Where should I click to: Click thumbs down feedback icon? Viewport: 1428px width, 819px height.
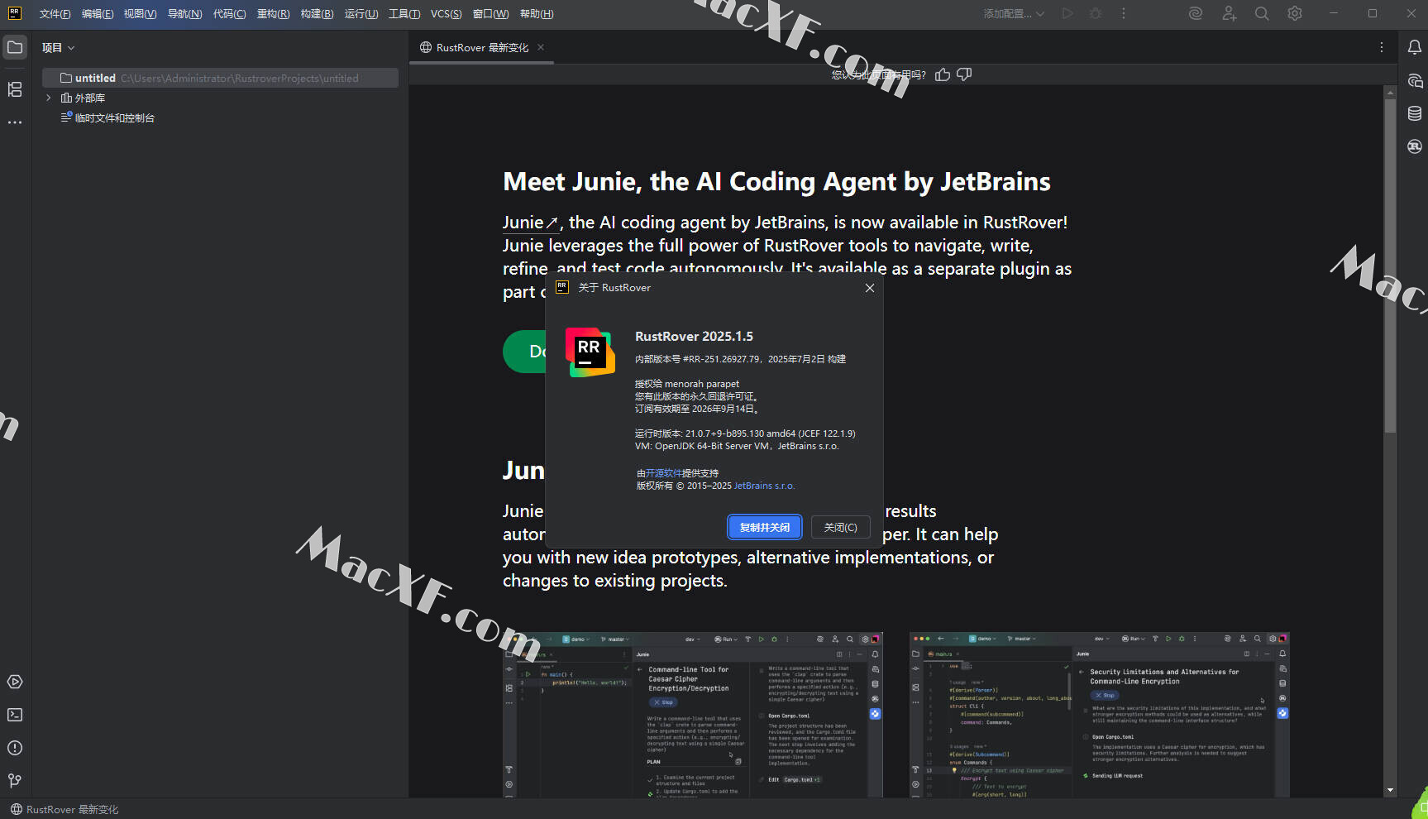click(964, 74)
